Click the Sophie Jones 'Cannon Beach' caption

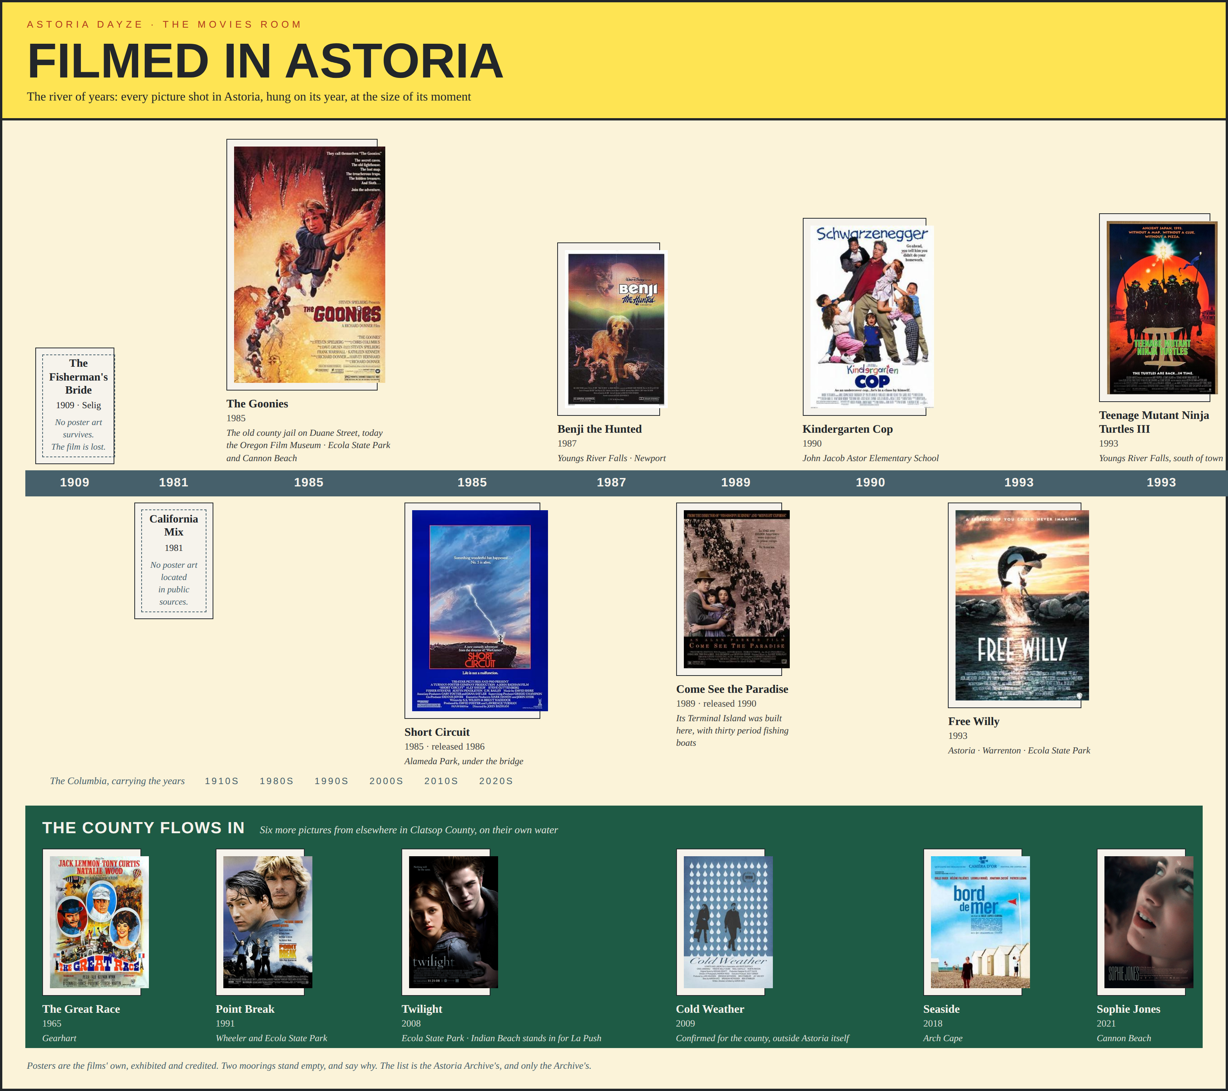pos(1124,1038)
